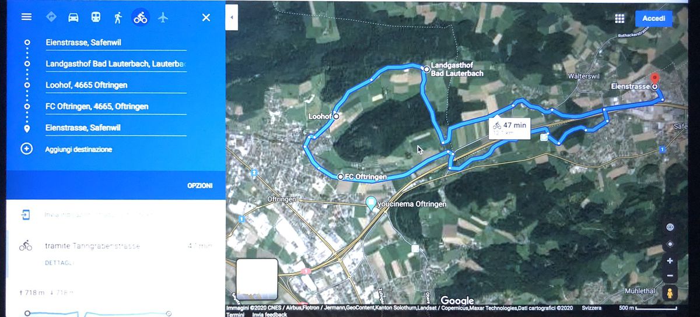Select the best travel mode icon
The width and height of the screenshot is (700, 317).
pyautogui.click(x=51, y=17)
